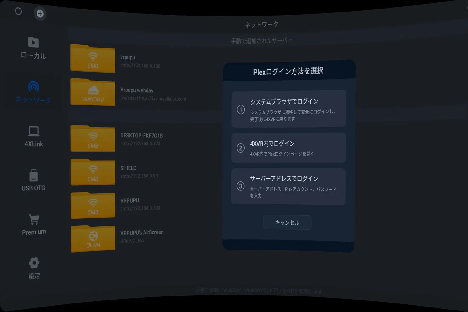468x312 pixels.
Task: Open the SHIELD SMB folder icon
Action: pyautogui.click(x=93, y=172)
